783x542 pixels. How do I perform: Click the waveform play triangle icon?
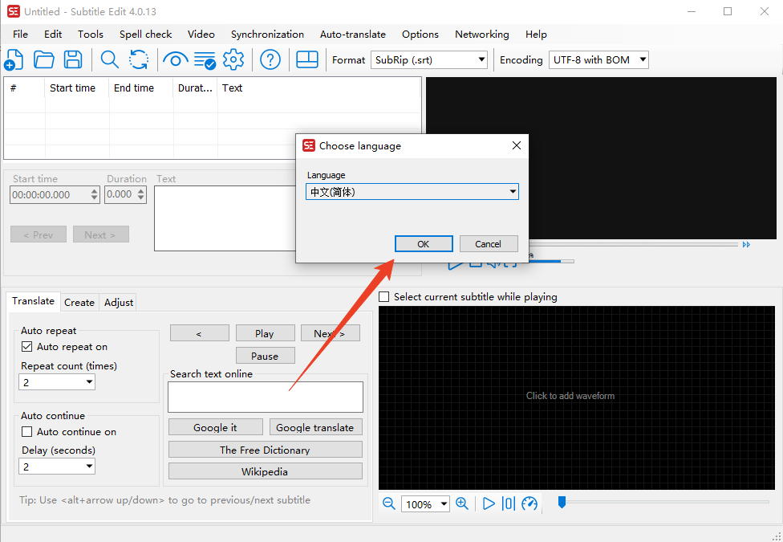coord(489,503)
